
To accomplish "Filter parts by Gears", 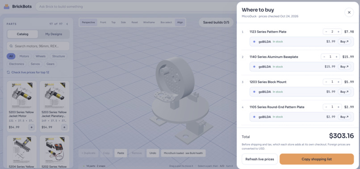I will [50, 64].
